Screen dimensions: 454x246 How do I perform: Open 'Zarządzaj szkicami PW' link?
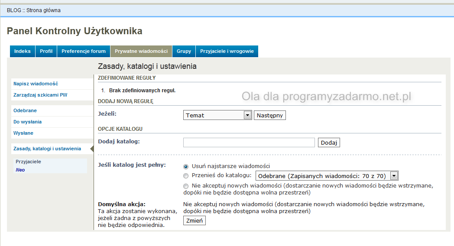pos(40,95)
